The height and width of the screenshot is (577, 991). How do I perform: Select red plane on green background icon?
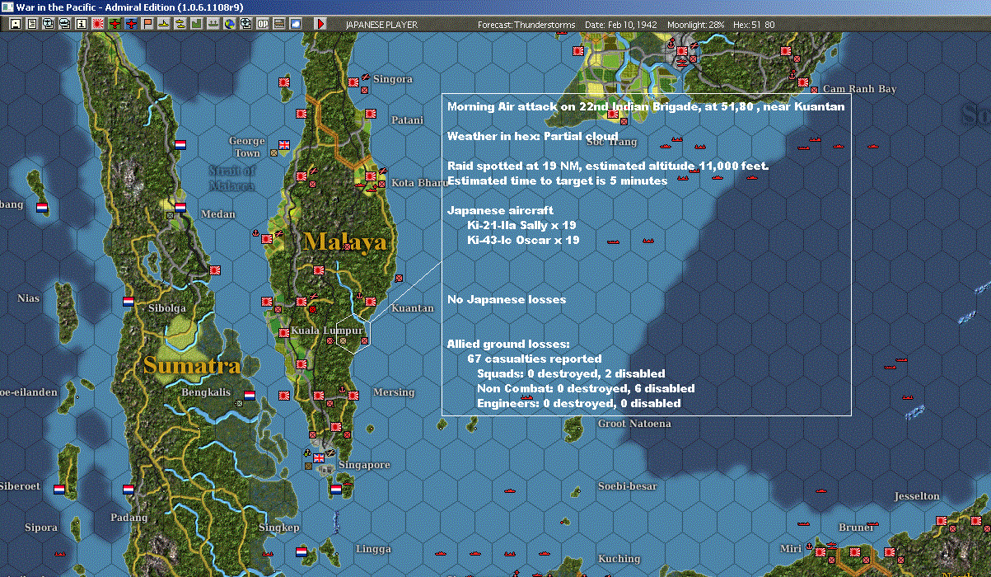(115, 24)
